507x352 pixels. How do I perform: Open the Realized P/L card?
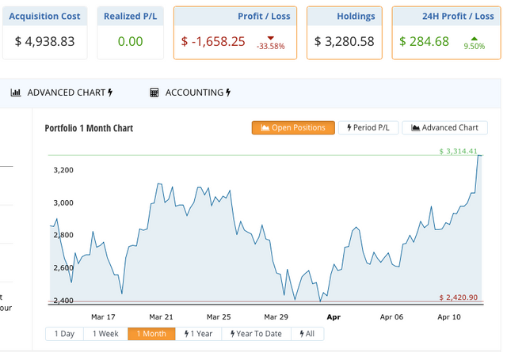coord(130,33)
